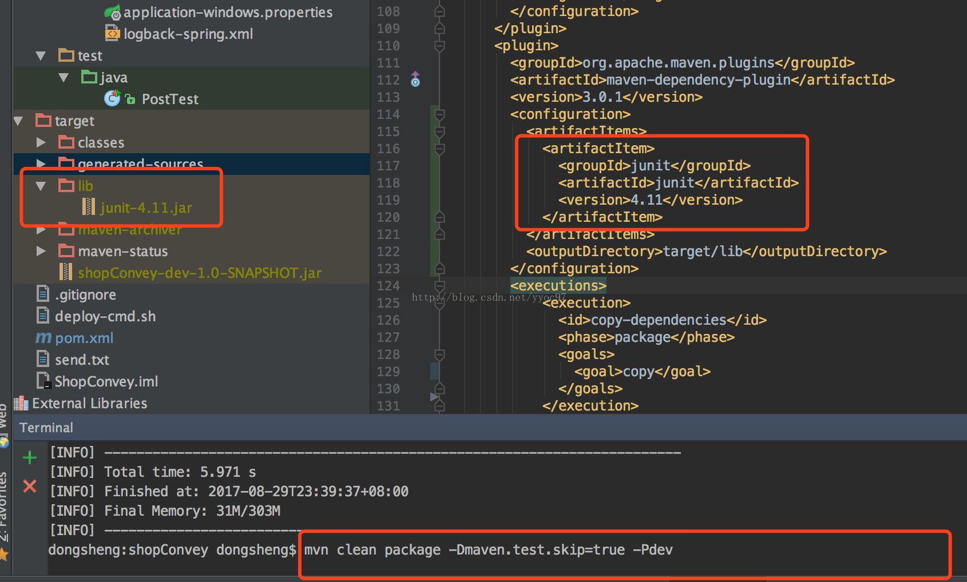Viewport: 967px width, 582px height.
Task: Click the maven-status folder icon
Action: [x=66, y=250]
